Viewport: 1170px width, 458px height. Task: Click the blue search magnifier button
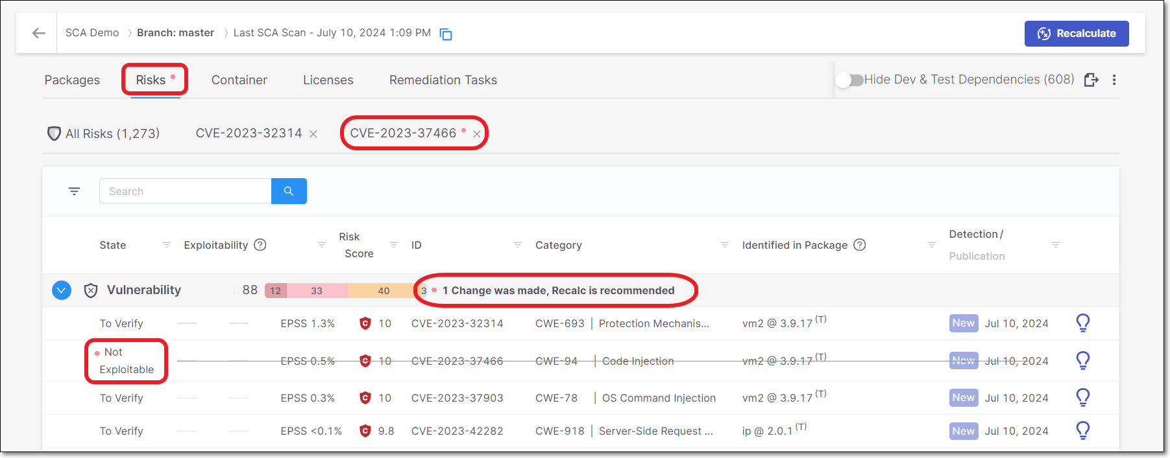(289, 191)
